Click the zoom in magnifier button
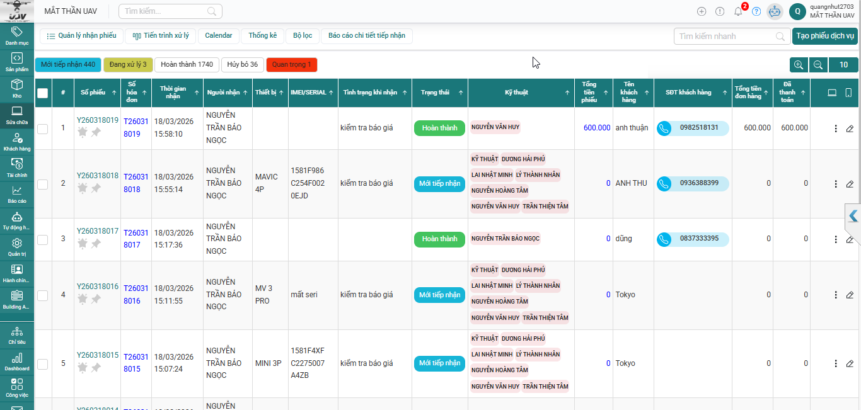 click(799, 64)
